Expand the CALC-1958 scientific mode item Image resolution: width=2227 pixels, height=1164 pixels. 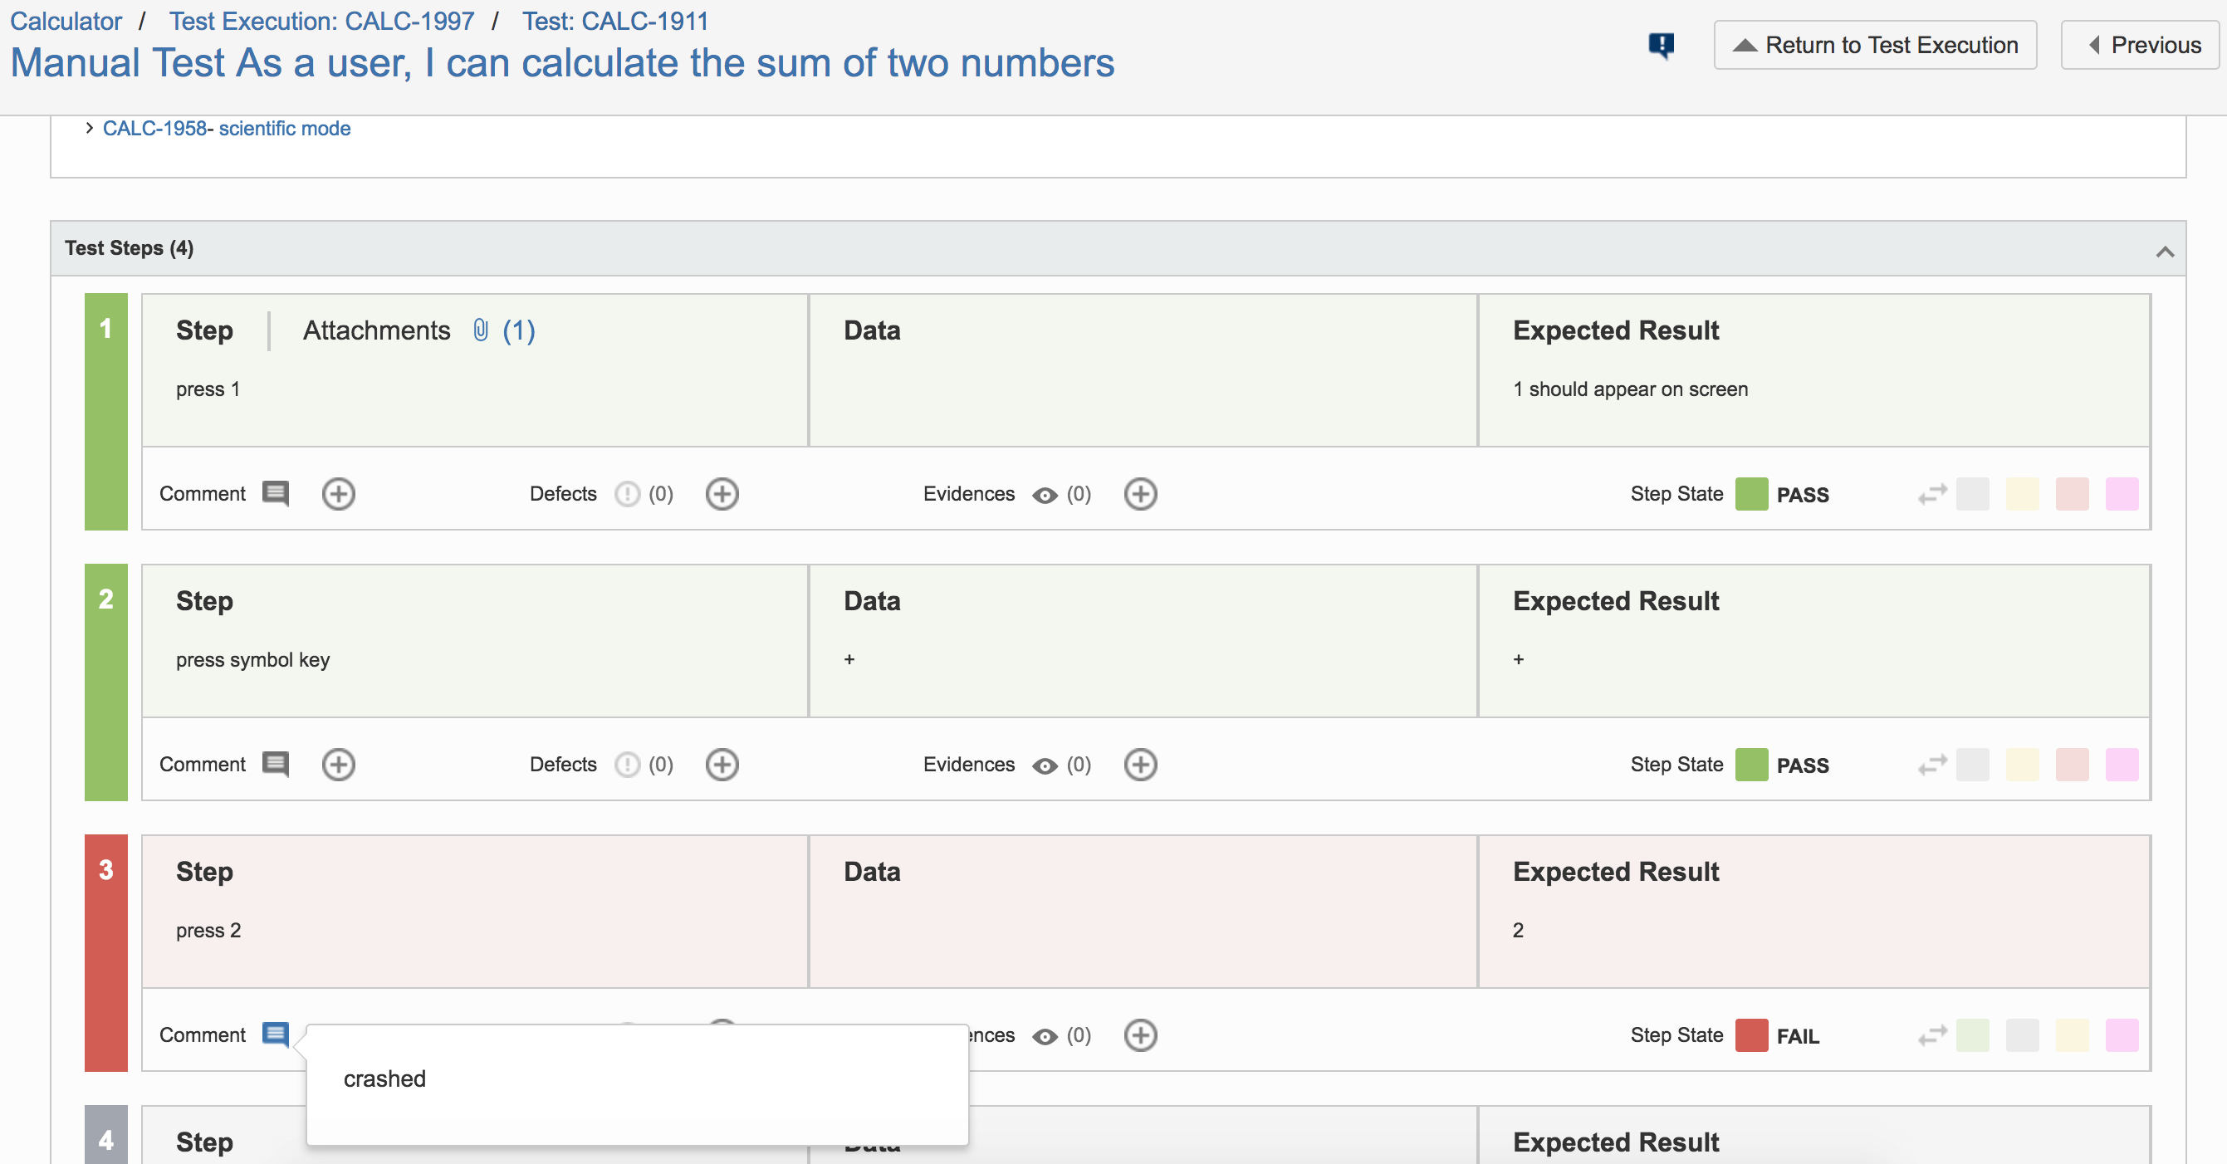[x=89, y=128]
